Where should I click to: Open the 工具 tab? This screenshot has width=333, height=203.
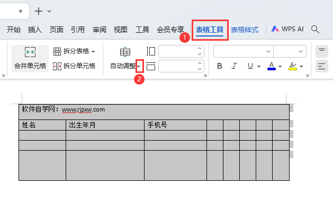[142, 30]
